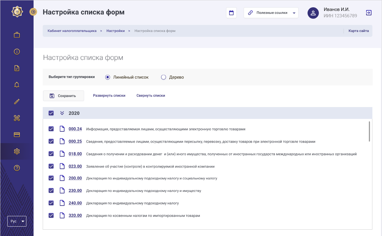Click the Сохранить button
This screenshot has width=382, height=236.
pyautogui.click(x=63, y=96)
